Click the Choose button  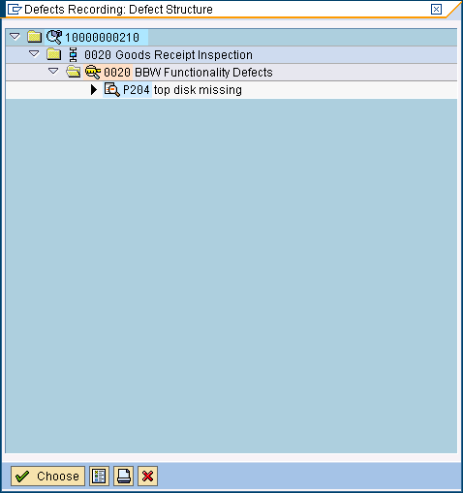47,476
